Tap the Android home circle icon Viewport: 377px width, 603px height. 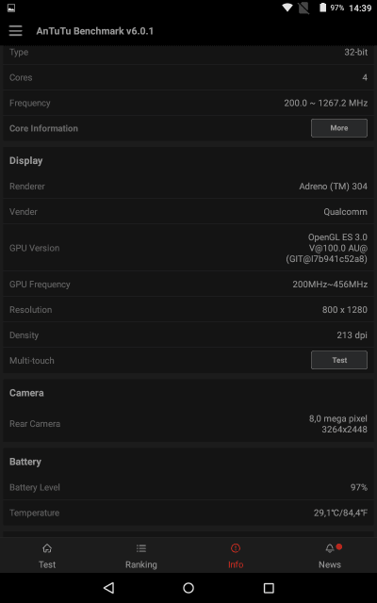pyautogui.click(x=188, y=588)
